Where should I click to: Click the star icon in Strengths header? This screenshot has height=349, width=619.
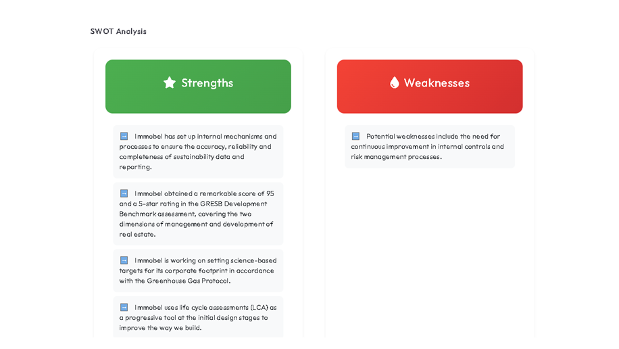pos(169,83)
